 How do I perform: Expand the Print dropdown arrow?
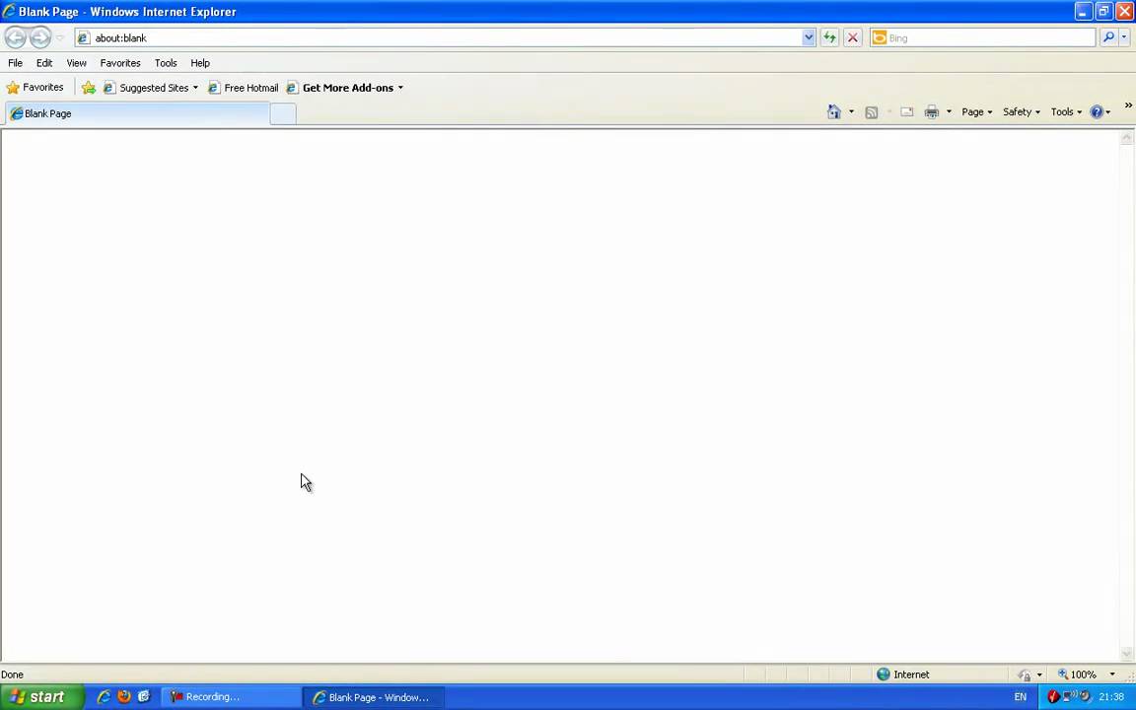point(949,111)
